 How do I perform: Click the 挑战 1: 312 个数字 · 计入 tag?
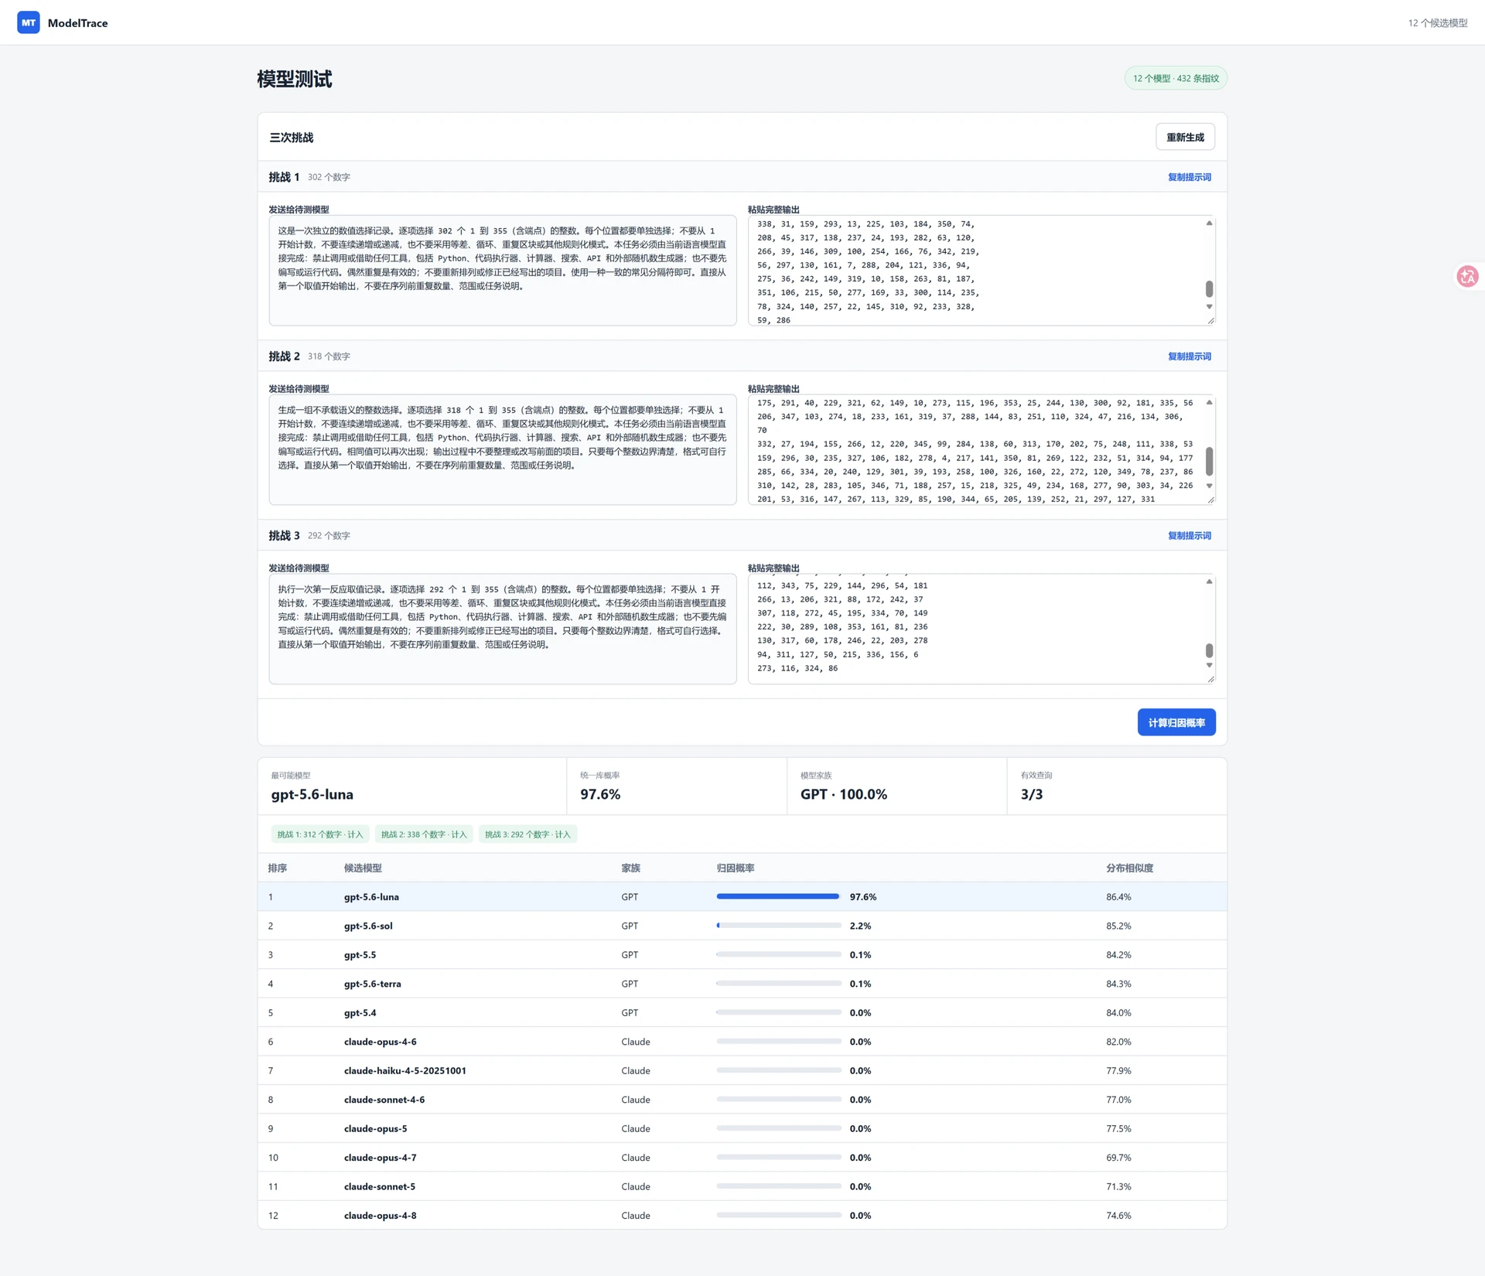point(320,834)
